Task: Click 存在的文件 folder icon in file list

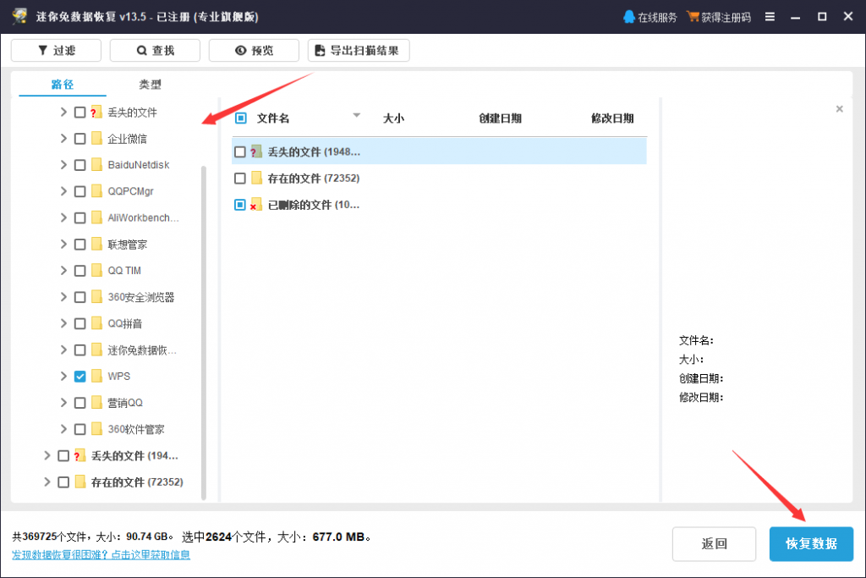Action: (256, 178)
